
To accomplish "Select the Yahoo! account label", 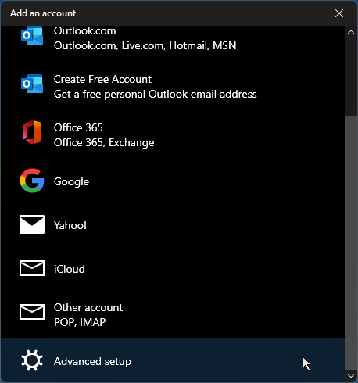I will [70, 225].
